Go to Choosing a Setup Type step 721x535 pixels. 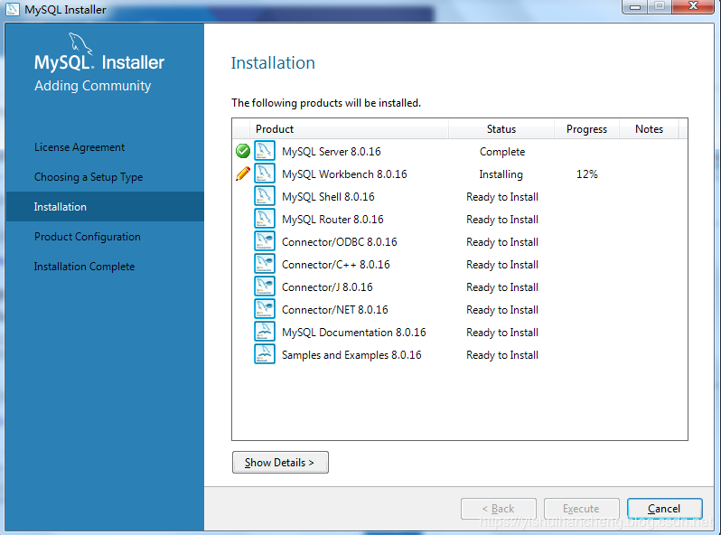89,177
